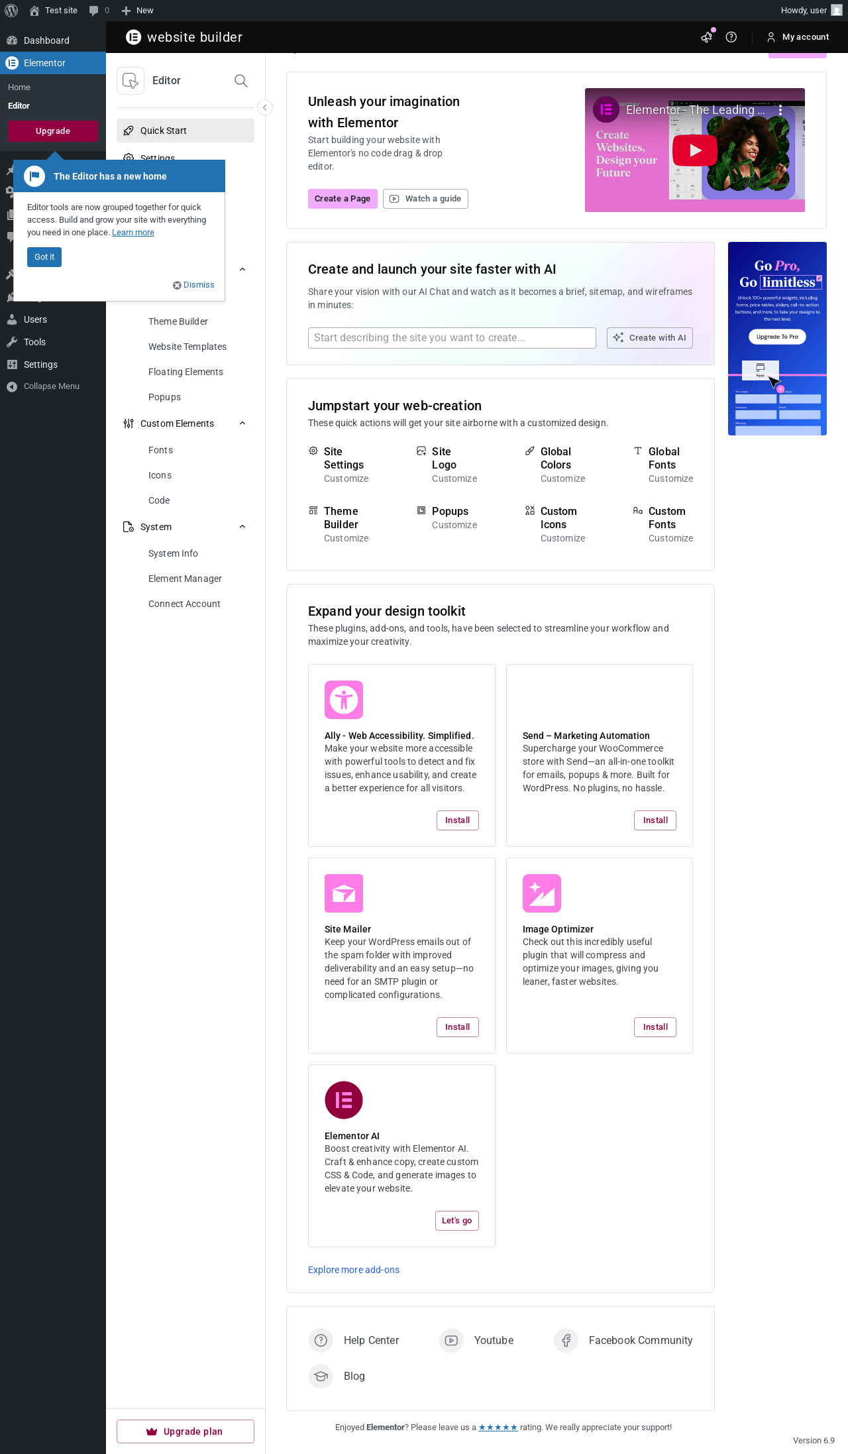Image resolution: width=848 pixels, height=1454 pixels.
Task: Click the five-star rating link
Action: [x=498, y=1427]
